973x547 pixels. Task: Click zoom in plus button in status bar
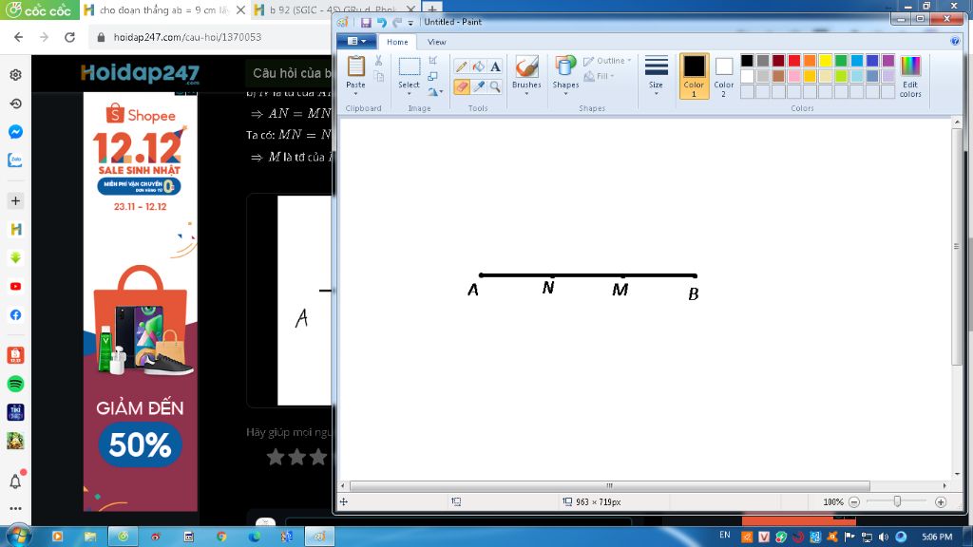[941, 501]
